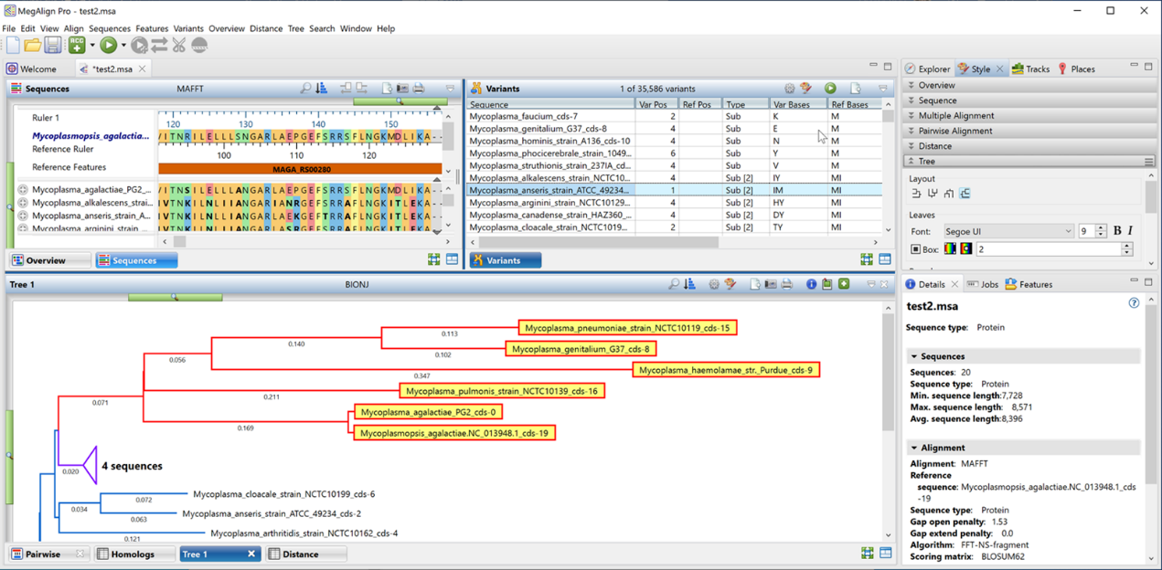Screen dimensions: 1162x570
Task: Print the tree using the printer icon
Action: (786, 284)
